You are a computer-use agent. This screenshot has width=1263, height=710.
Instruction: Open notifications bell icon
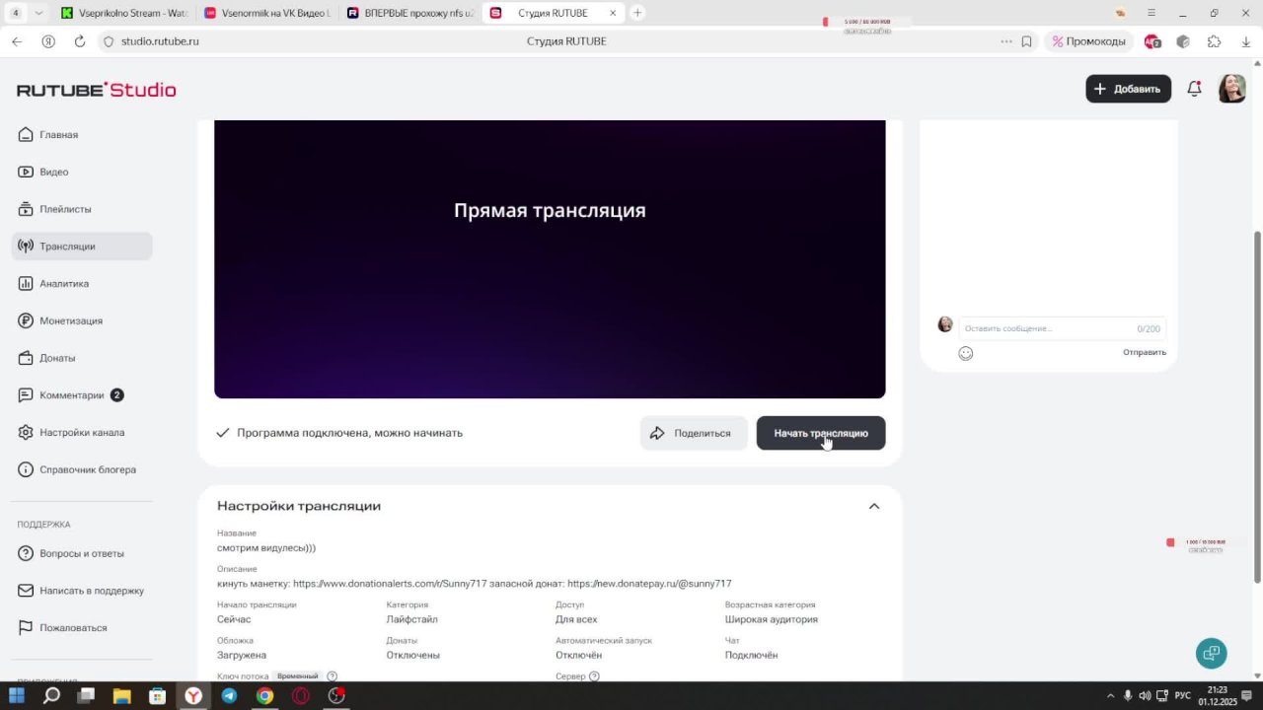(1194, 89)
